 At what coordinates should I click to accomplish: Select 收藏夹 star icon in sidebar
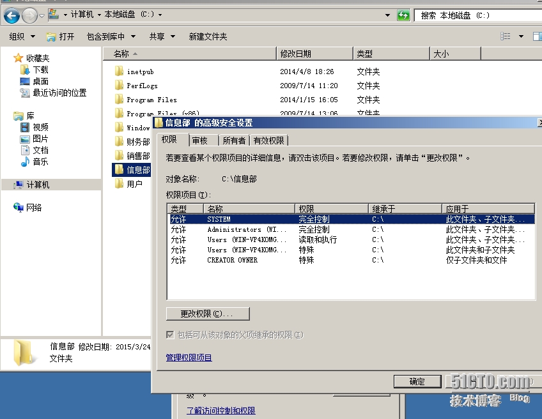(18, 57)
